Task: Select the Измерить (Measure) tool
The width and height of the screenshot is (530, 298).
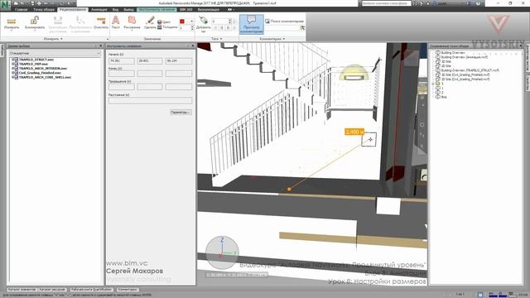Action: (12, 23)
